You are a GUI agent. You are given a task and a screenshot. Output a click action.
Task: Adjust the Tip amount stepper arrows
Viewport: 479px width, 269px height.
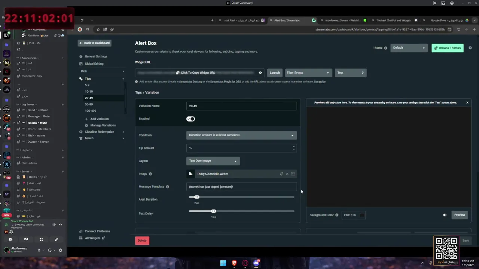294,148
